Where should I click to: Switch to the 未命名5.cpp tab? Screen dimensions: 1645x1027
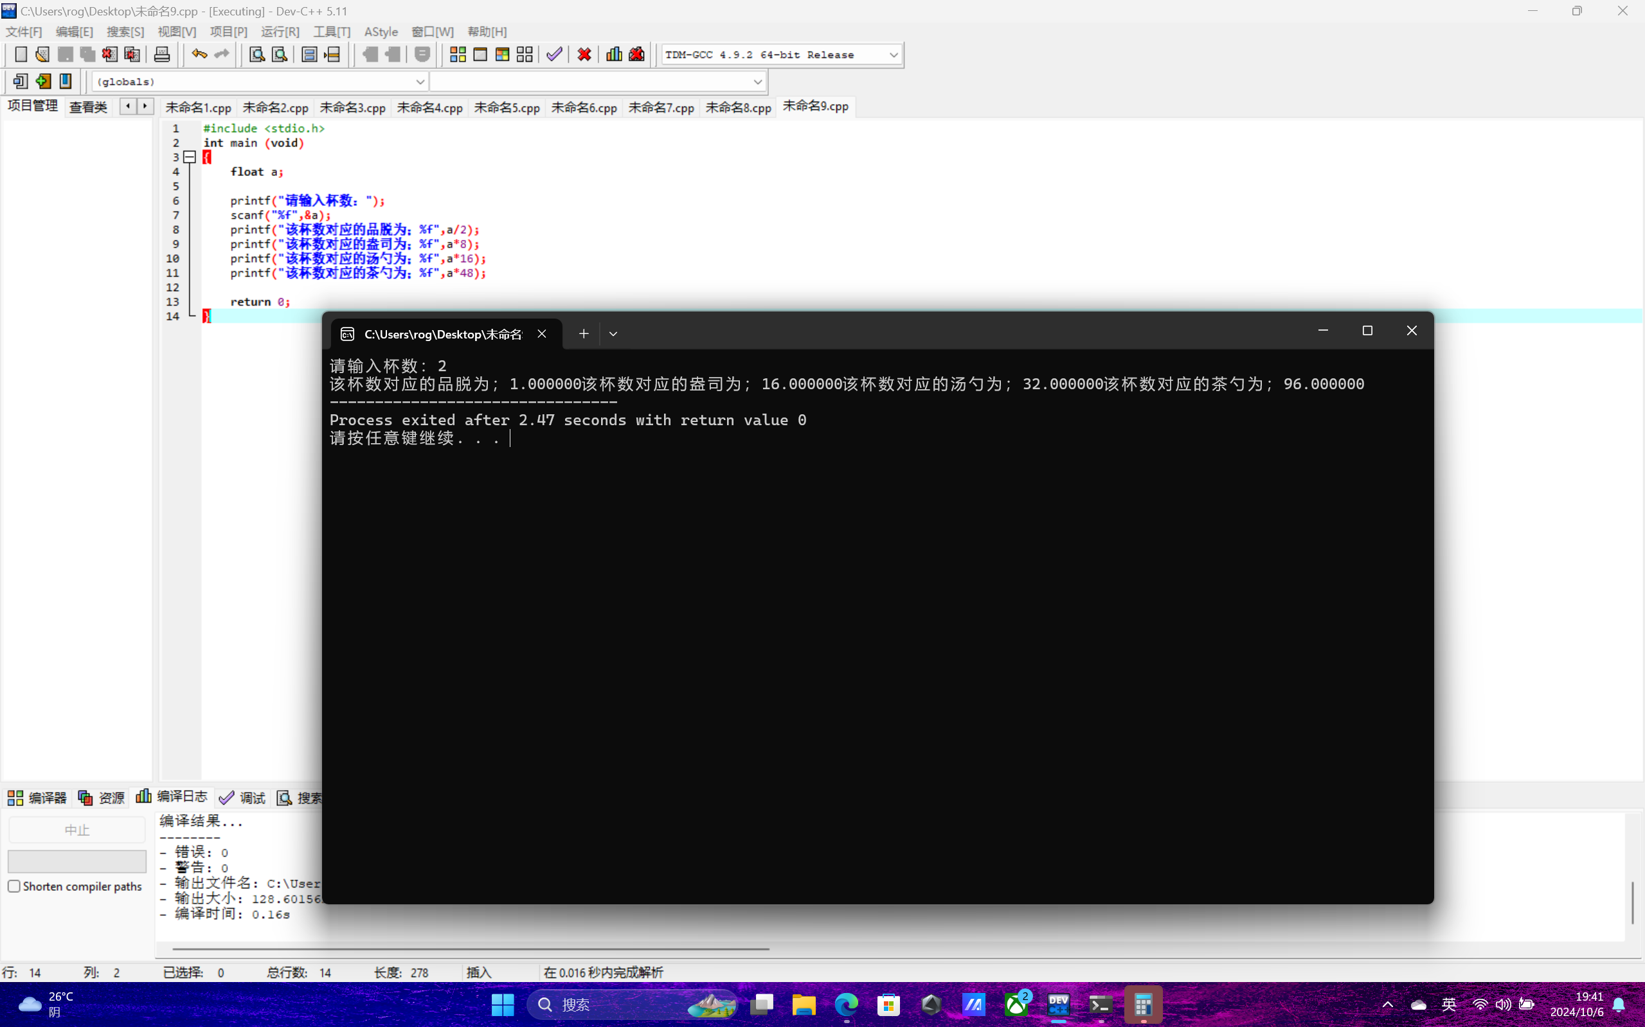click(x=507, y=107)
